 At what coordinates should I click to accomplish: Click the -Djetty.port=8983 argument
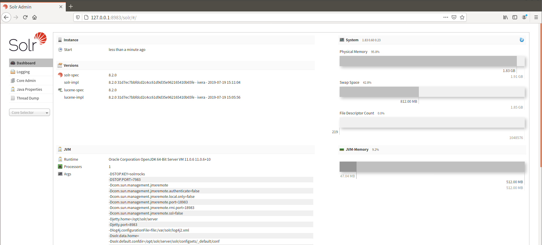(x=123, y=225)
